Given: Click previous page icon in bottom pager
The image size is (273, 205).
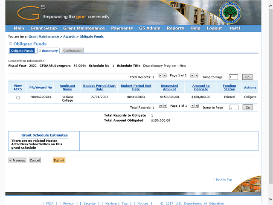Looking at the screenshot, I should (x=165, y=105).
